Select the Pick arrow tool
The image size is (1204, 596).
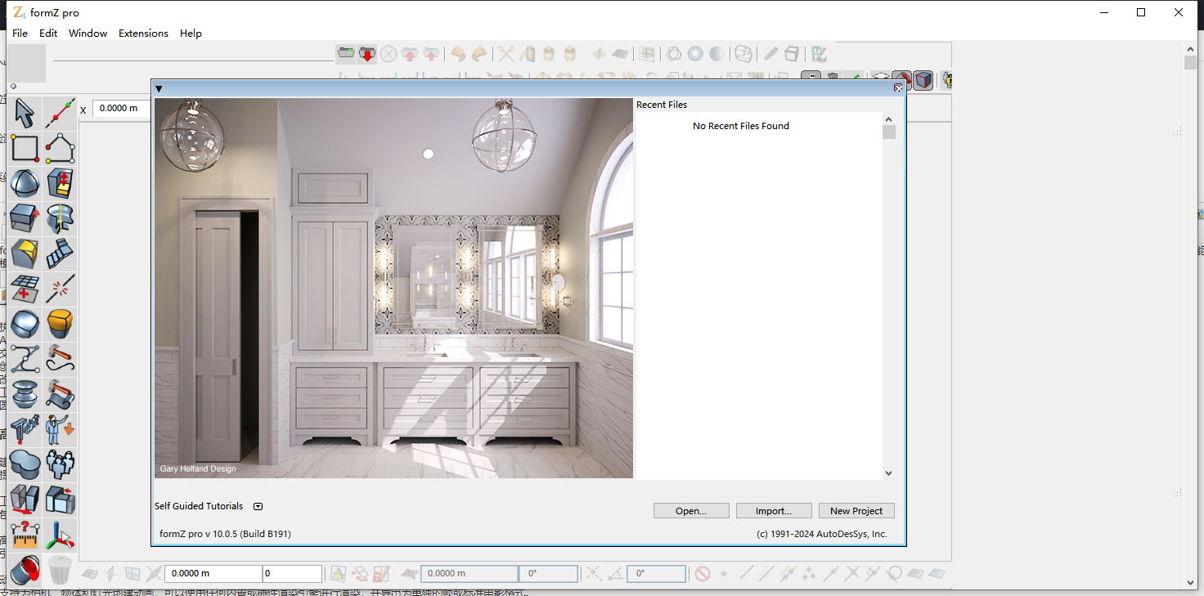[x=25, y=113]
